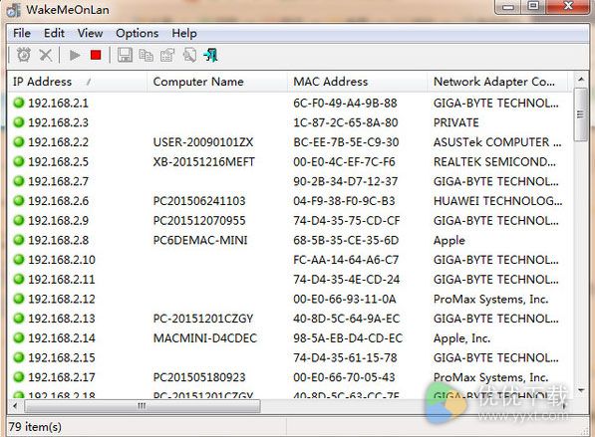Screen dimensions: 595x437
Task: Click the Exit door icon in toolbar
Action: (x=211, y=56)
